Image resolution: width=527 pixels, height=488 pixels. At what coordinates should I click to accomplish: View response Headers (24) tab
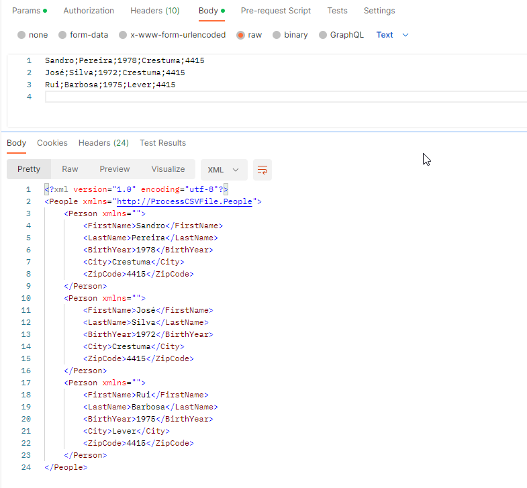(103, 143)
